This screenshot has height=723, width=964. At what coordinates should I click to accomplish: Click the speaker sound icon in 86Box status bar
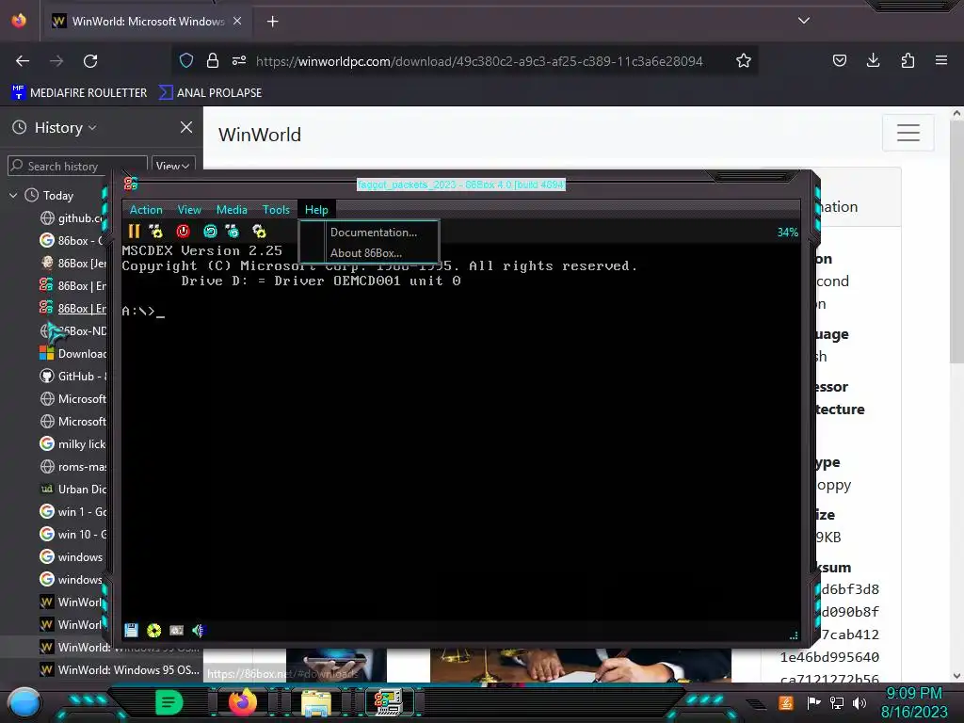(198, 630)
